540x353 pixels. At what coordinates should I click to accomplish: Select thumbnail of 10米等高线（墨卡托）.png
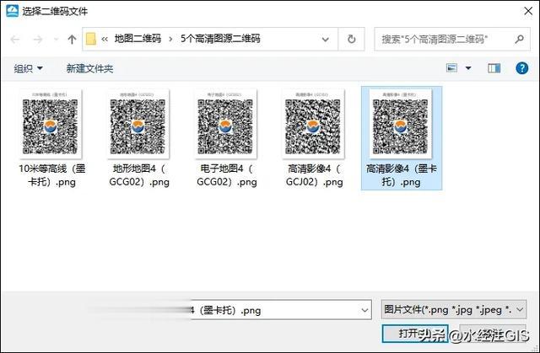click(51, 124)
